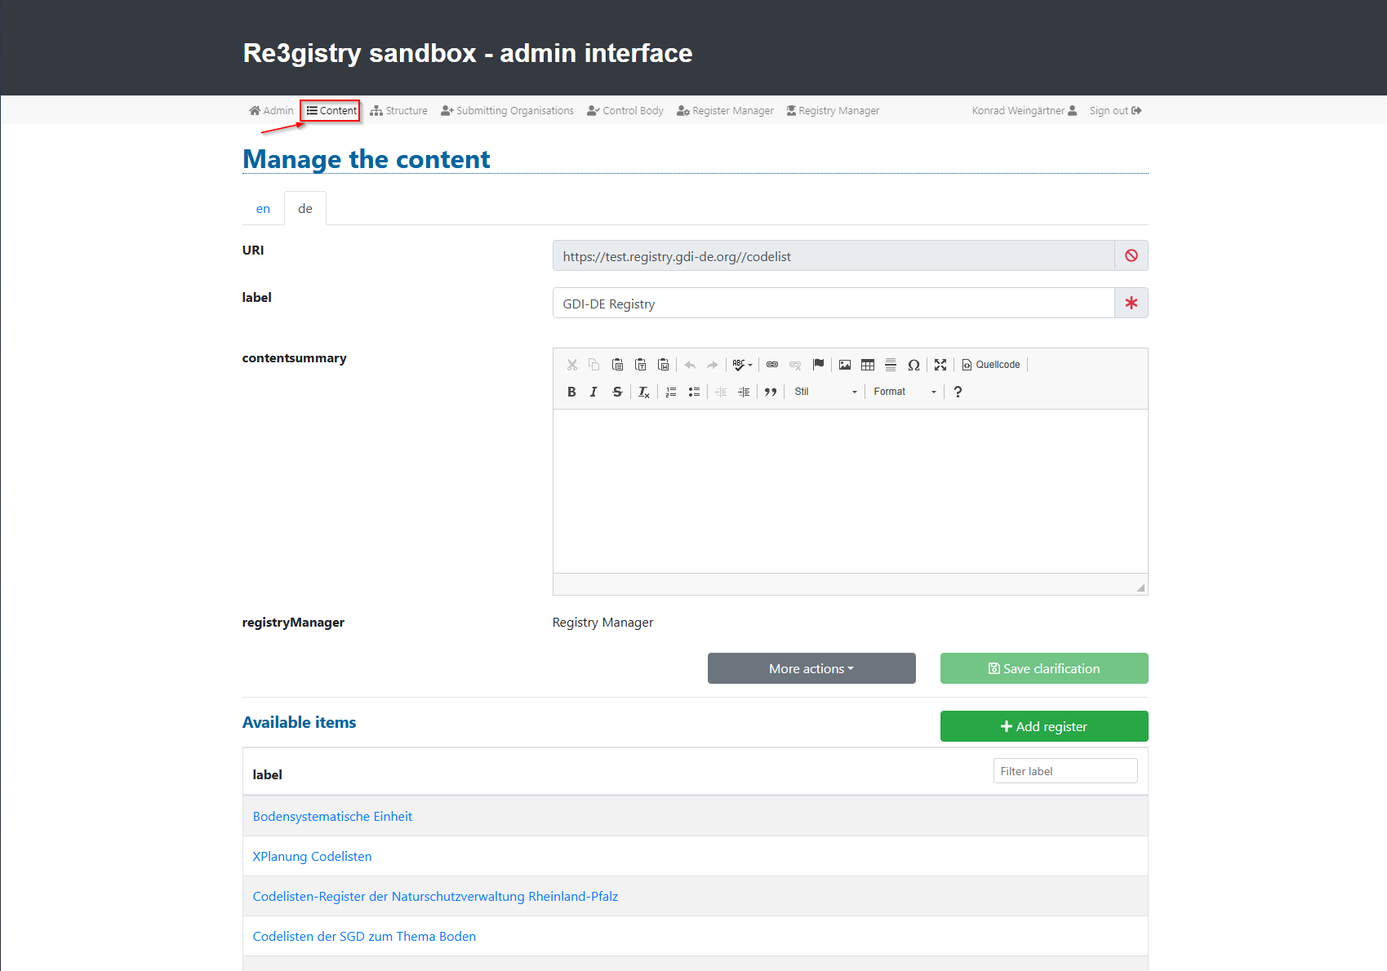Insert a link in the editor

(772, 365)
